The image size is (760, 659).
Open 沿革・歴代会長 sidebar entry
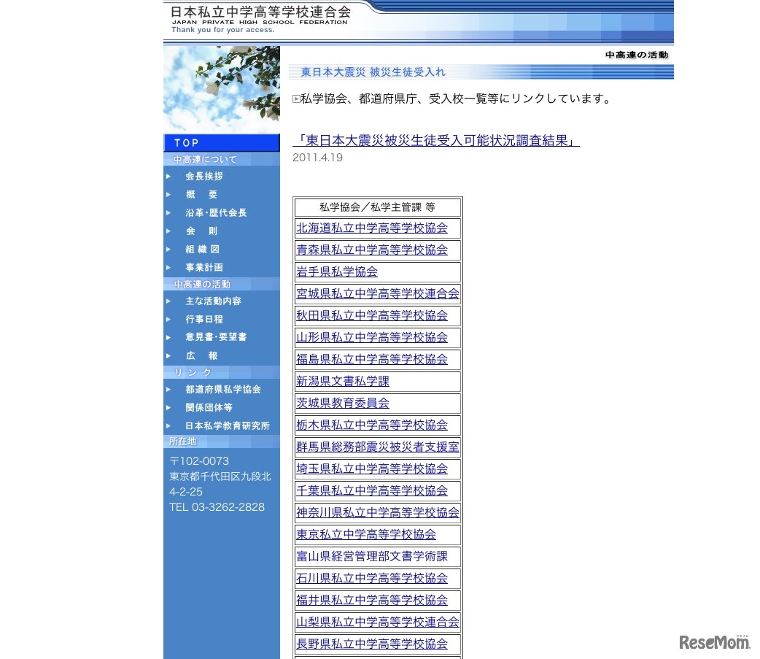click(216, 212)
